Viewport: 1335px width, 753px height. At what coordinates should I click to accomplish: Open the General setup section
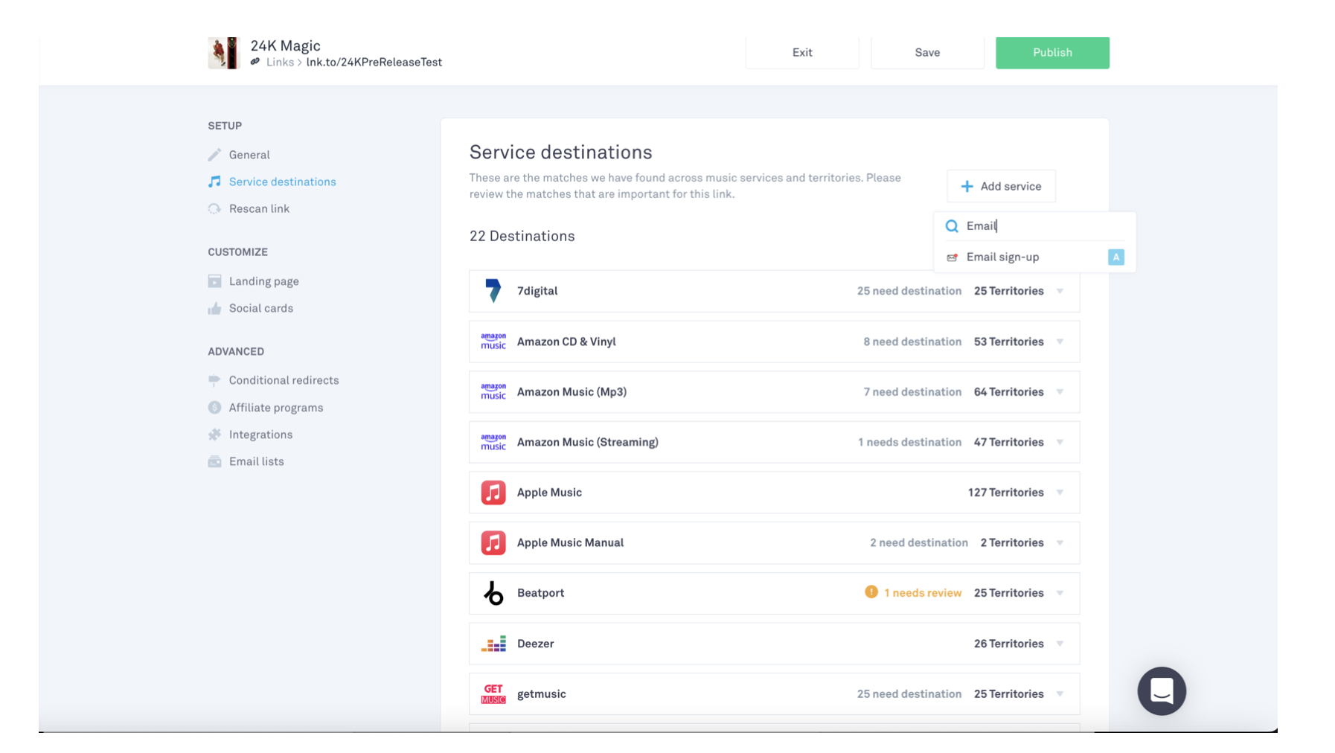[249, 155]
